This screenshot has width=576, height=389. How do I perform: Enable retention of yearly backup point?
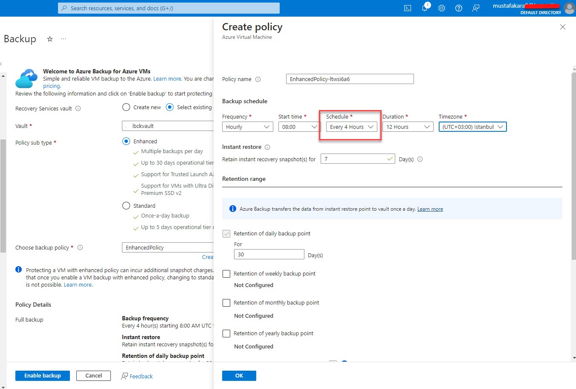point(226,334)
